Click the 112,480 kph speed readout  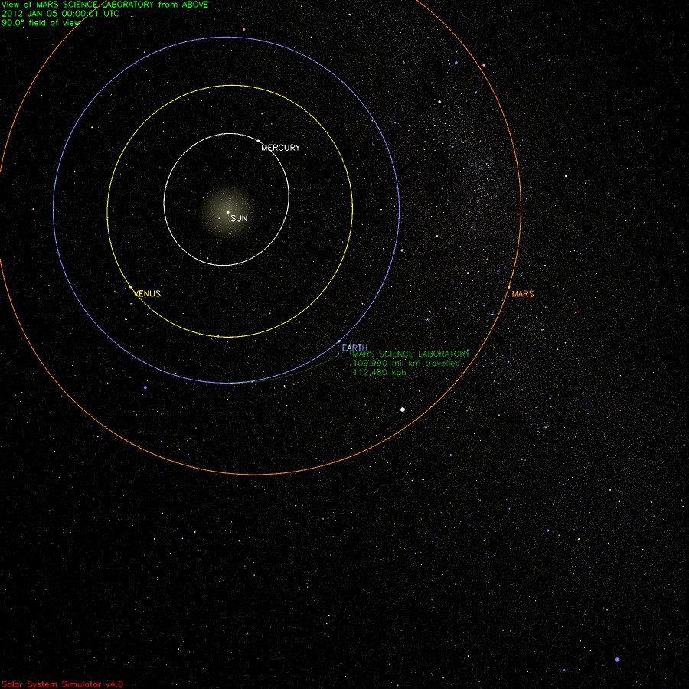coord(379,373)
